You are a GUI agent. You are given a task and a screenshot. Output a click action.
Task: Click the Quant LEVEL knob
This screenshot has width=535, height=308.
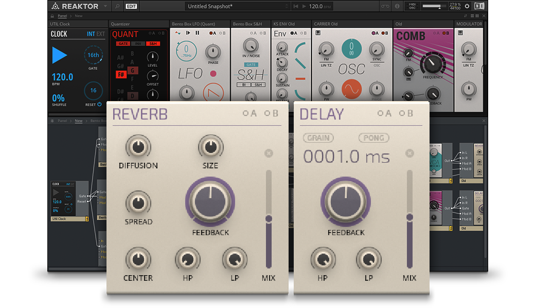point(152,56)
